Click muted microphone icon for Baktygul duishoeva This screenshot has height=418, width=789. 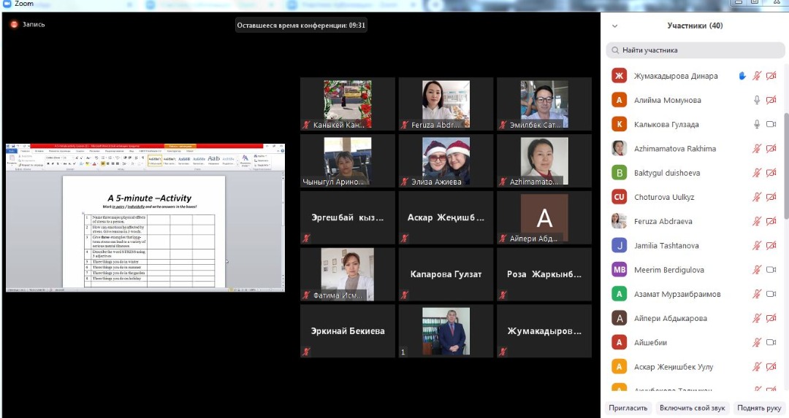(x=757, y=173)
